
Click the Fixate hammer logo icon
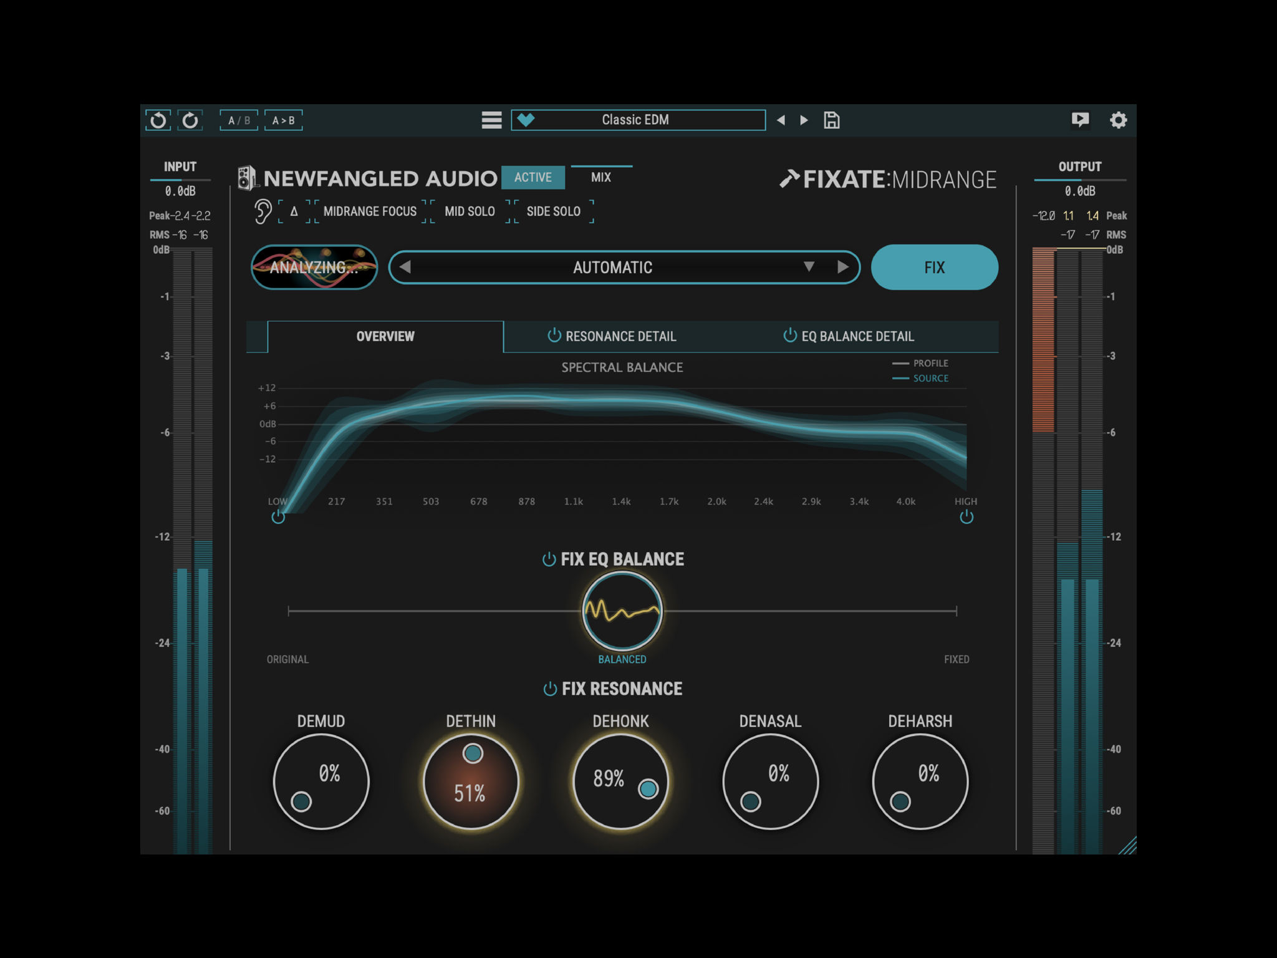pos(789,179)
